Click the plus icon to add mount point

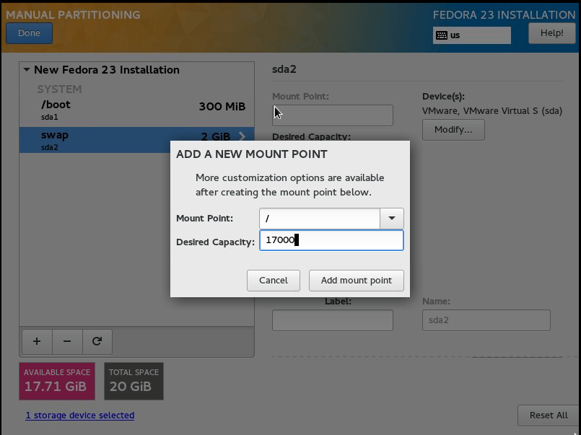click(x=37, y=341)
